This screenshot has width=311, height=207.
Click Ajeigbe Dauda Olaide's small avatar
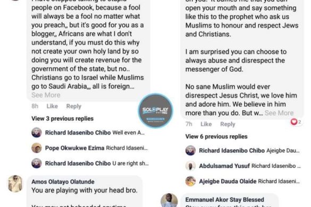[190, 181]
